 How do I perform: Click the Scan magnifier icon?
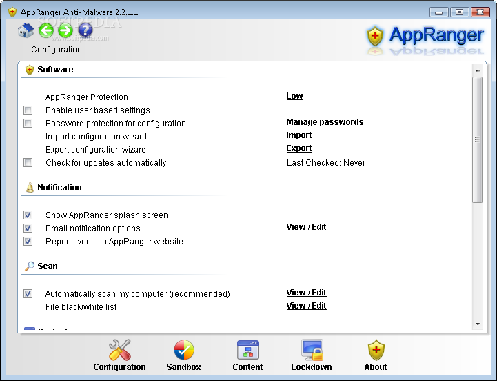(x=30, y=266)
